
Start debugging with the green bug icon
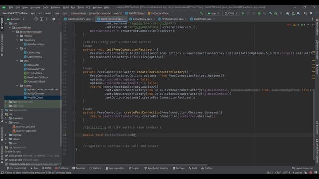coord(259,13)
